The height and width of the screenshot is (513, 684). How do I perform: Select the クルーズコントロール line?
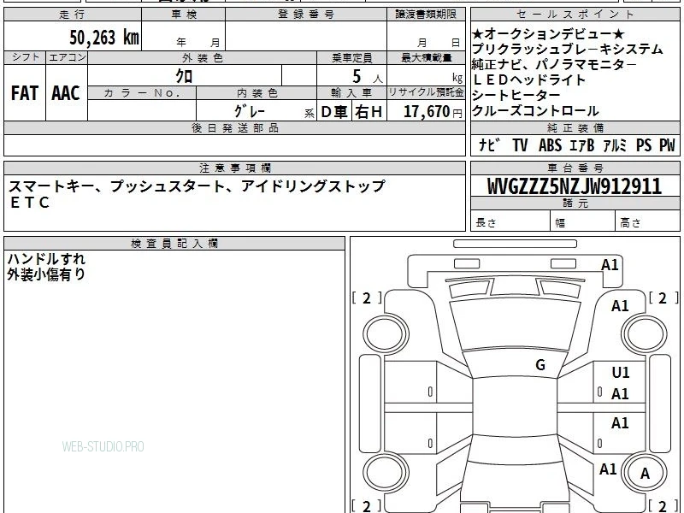coord(536,111)
